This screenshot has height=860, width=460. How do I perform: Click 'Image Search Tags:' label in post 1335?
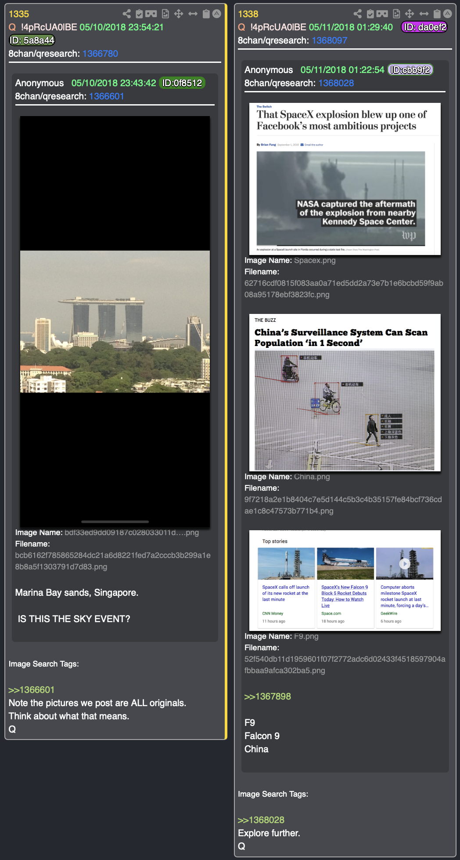(44, 664)
